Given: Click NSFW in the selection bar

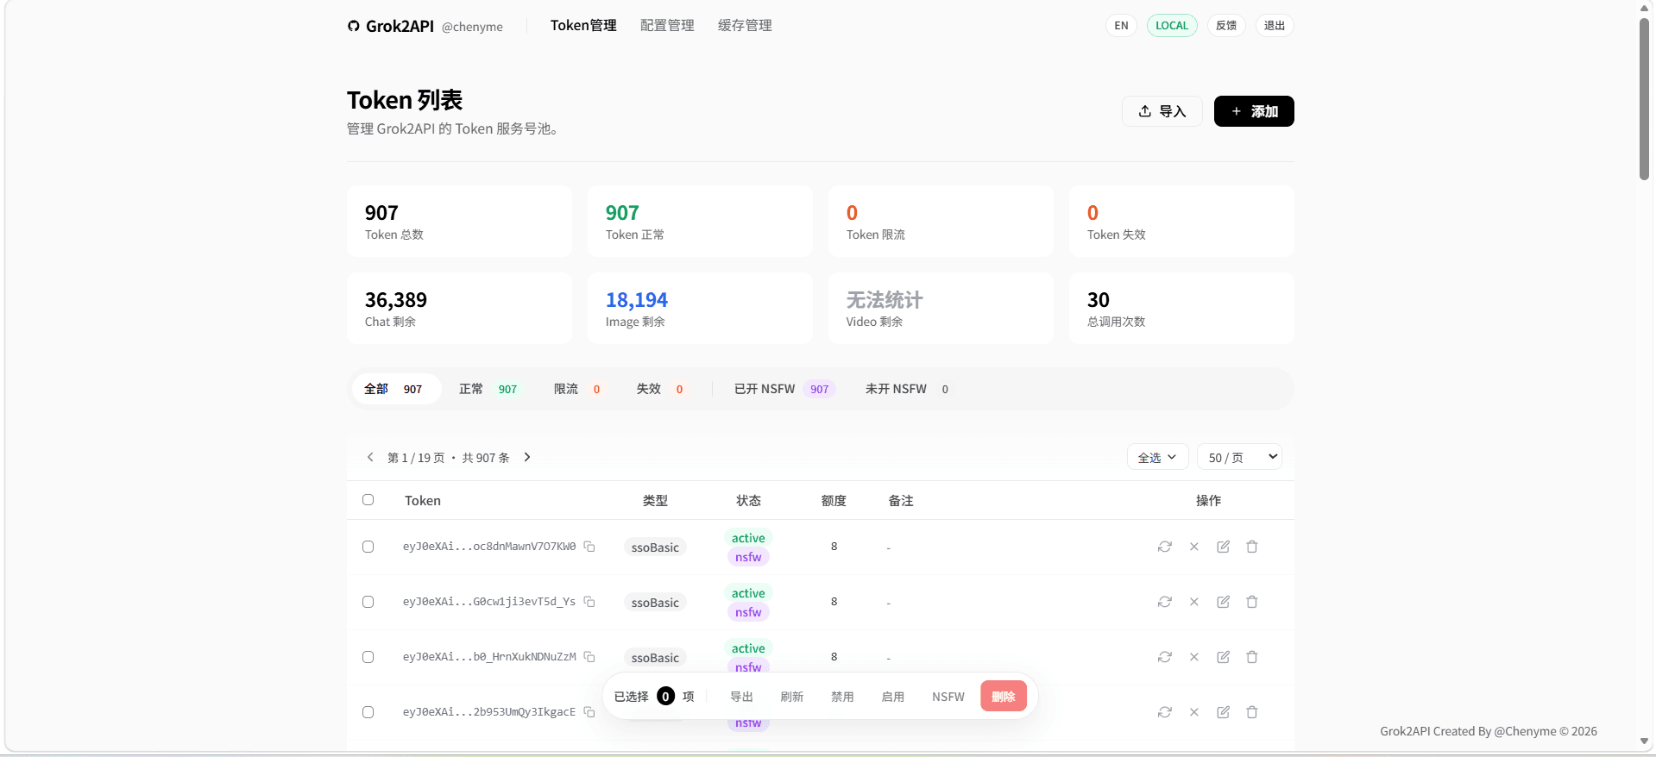Looking at the screenshot, I should point(948,697).
